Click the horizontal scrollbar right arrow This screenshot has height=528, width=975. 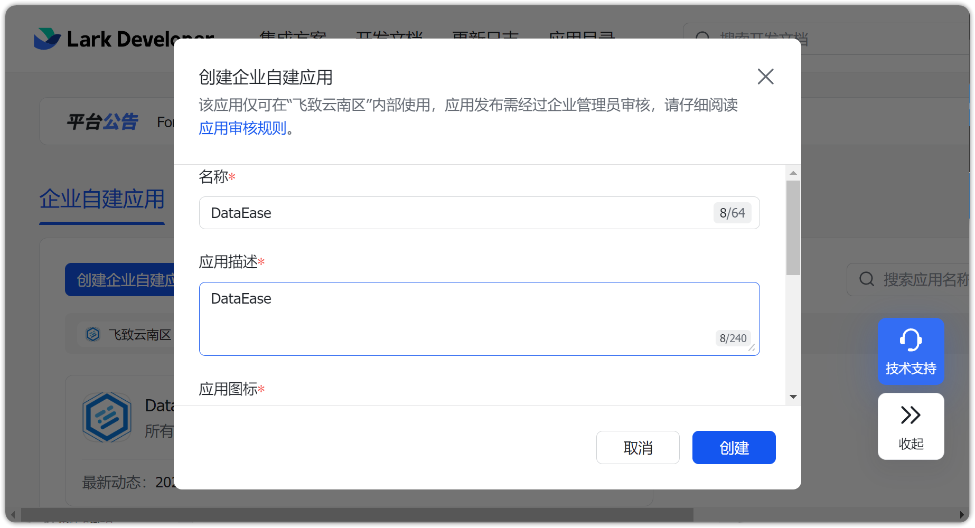pos(962,515)
